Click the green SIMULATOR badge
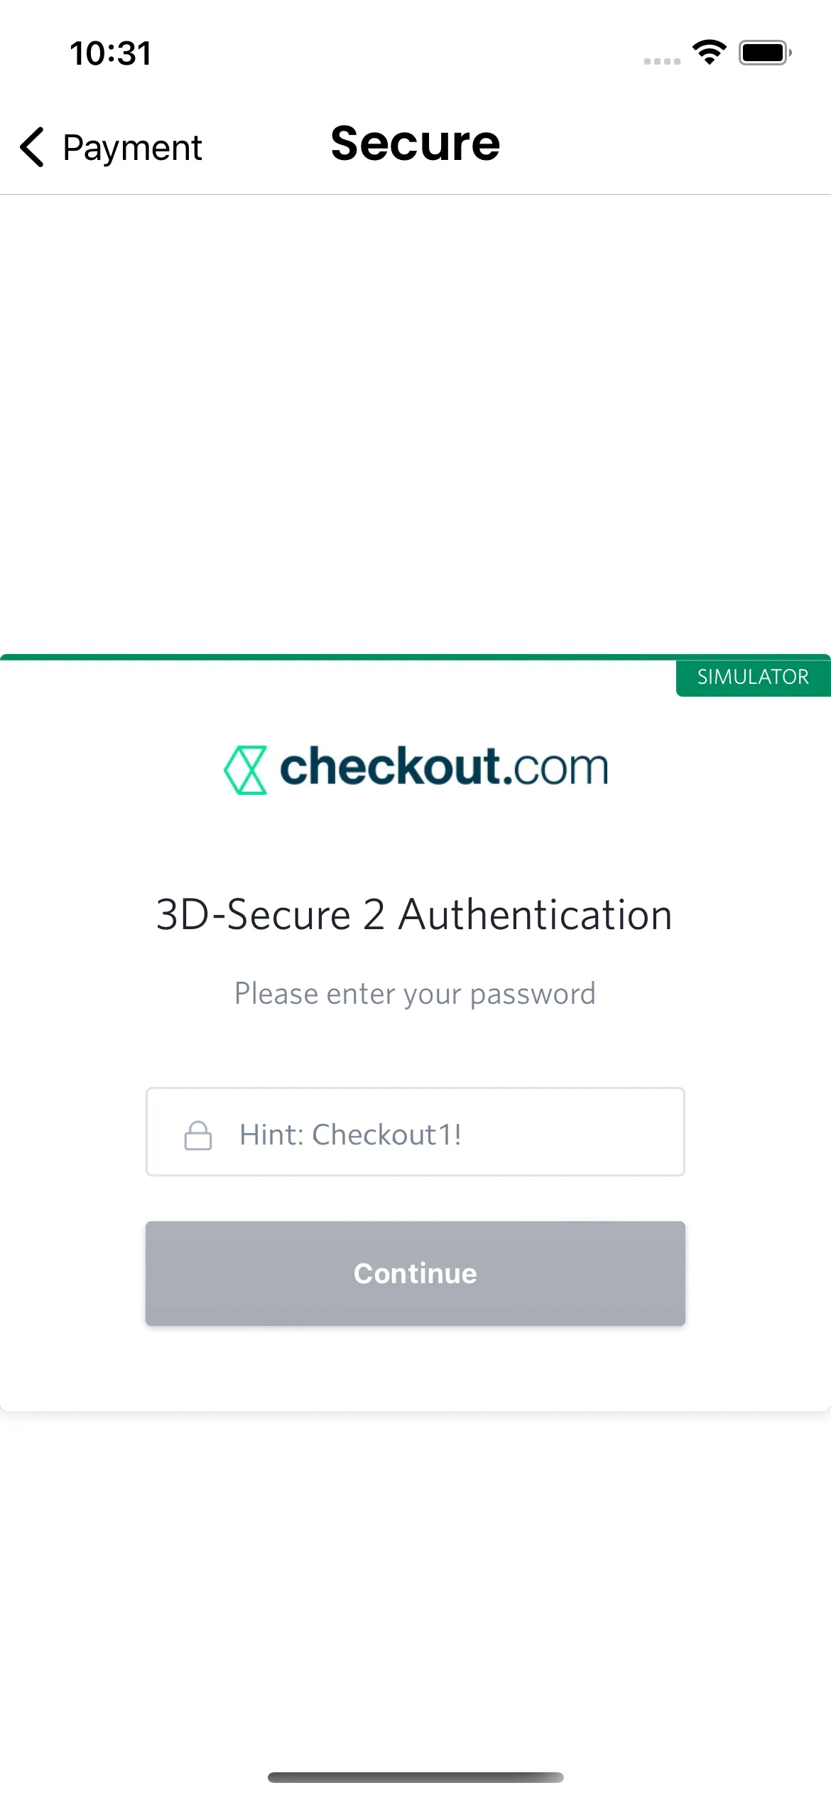 pos(753,676)
